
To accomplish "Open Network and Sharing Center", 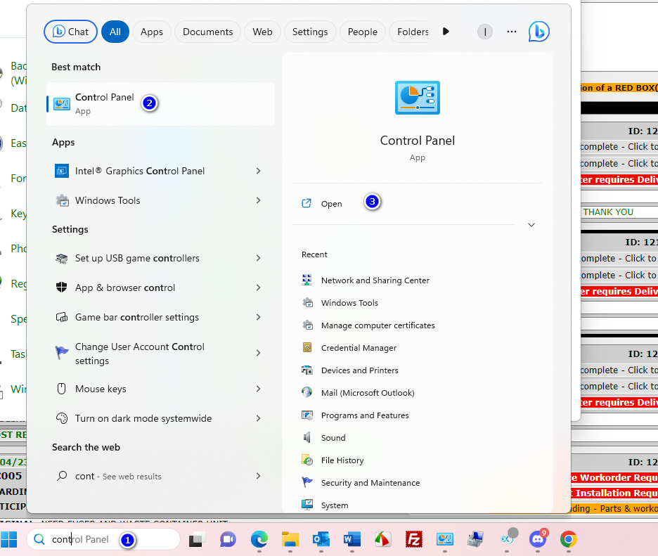I will coord(375,280).
